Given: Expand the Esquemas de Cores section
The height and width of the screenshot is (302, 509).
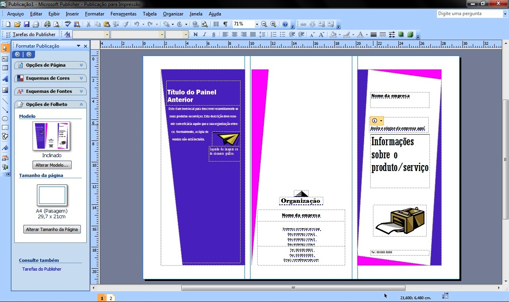Looking at the screenshot, I should coord(51,78).
